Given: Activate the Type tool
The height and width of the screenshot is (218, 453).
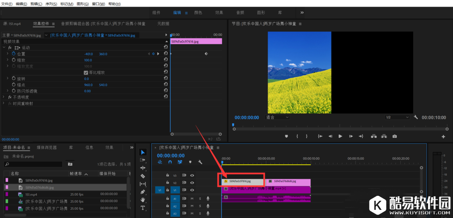Looking at the screenshot, I should point(143,208).
